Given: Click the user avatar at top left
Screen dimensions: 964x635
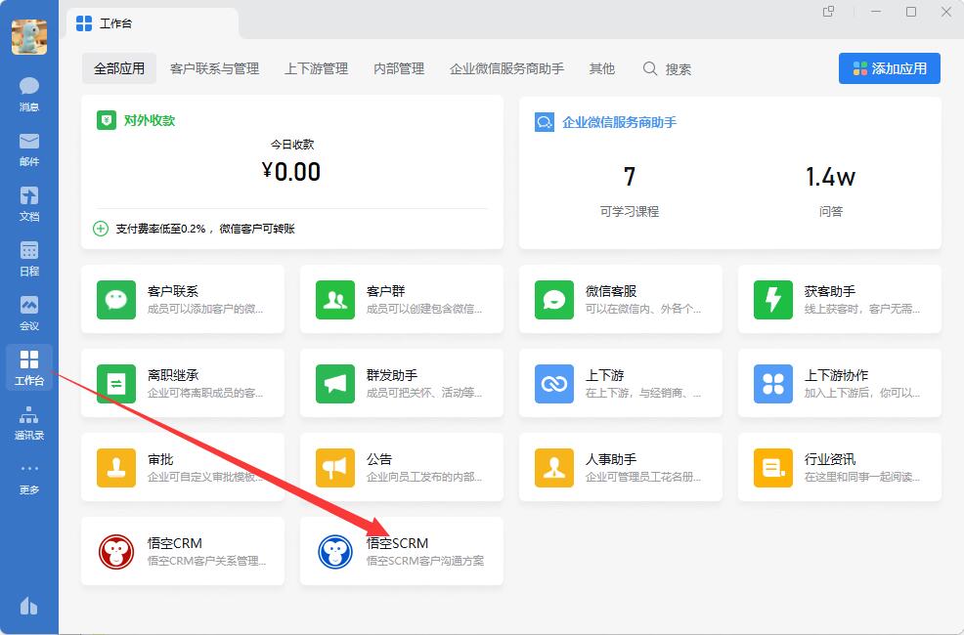Looking at the screenshot, I should tap(28, 36).
